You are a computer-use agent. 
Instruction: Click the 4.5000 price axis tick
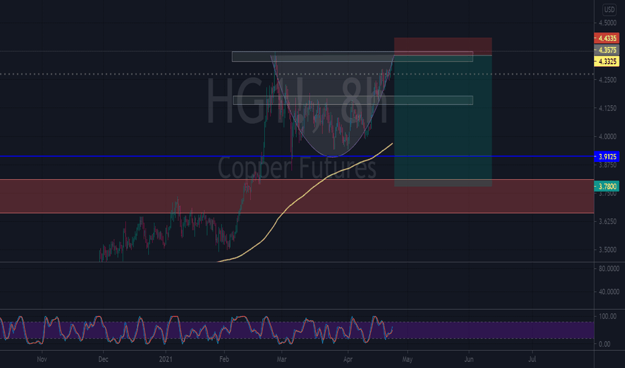click(x=608, y=23)
